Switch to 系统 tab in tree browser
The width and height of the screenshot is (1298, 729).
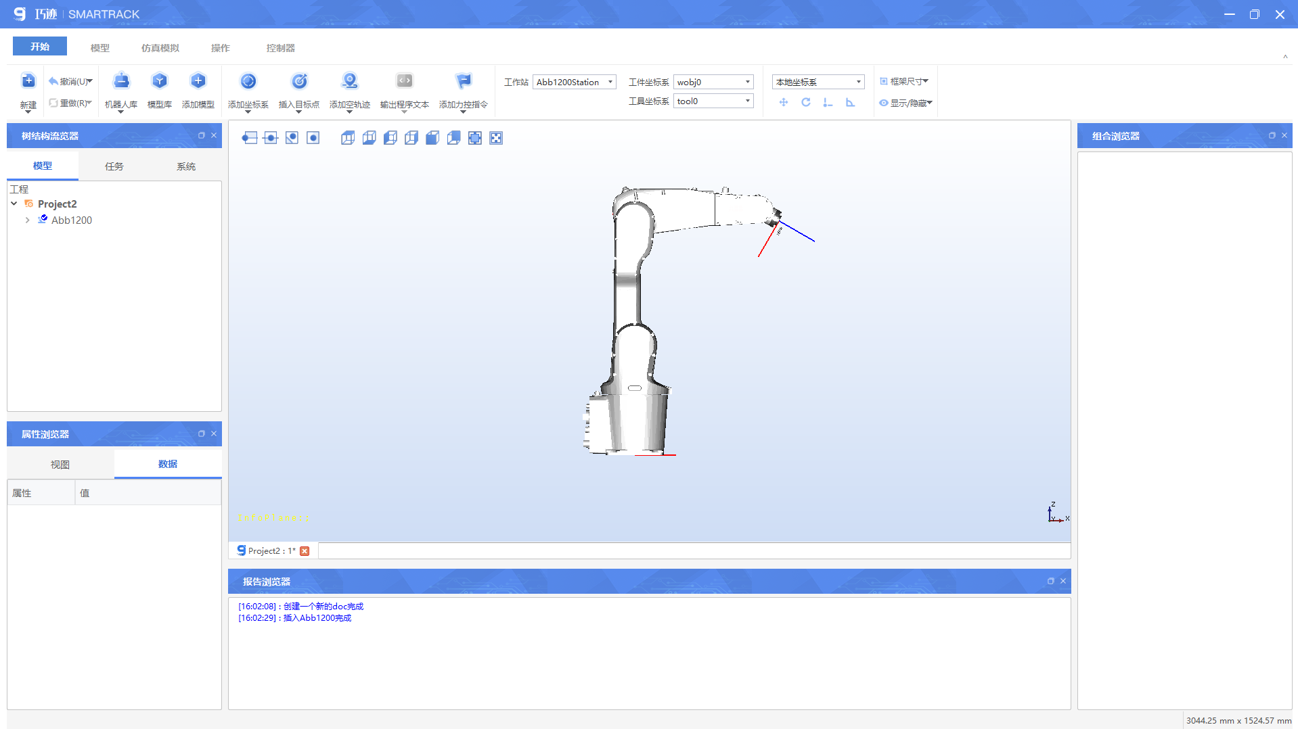(x=186, y=166)
